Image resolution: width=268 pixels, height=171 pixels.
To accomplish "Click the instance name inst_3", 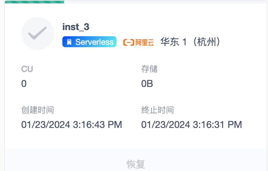I will click(76, 27).
